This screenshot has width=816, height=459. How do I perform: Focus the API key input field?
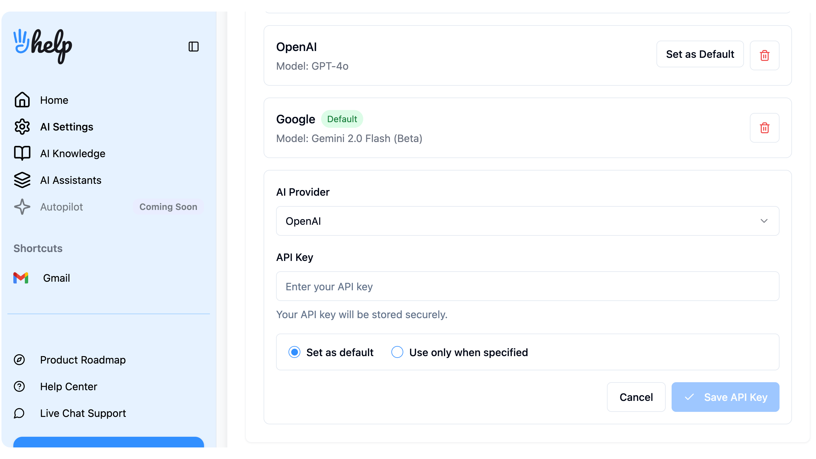click(527, 286)
